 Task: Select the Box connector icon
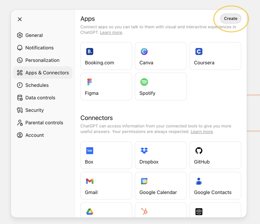coord(90,151)
